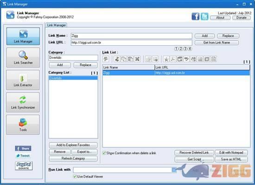Click the network nodes toolbar icon
This screenshot has height=185, width=255.
[x=193, y=59]
